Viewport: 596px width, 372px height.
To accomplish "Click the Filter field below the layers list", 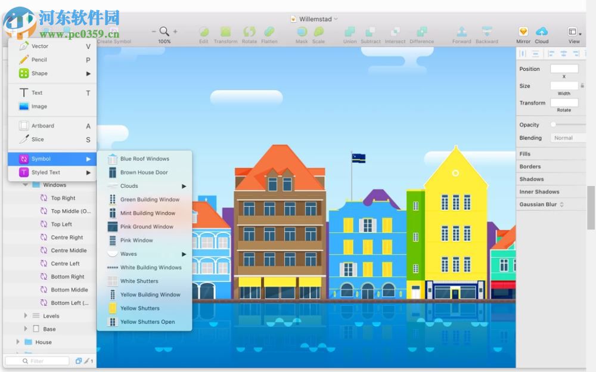I will 39,361.
